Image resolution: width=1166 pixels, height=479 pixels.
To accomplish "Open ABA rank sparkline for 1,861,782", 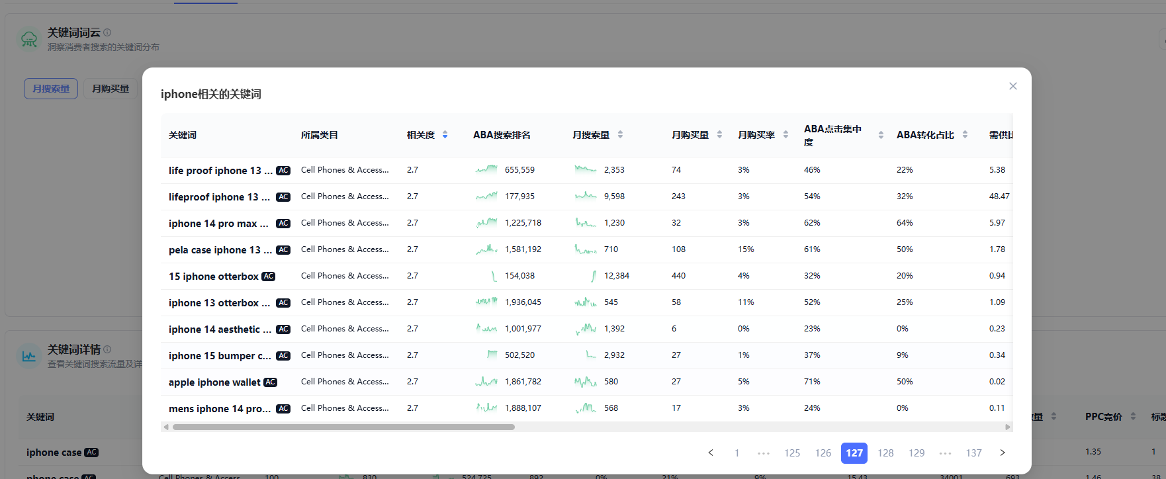I will (486, 382).
